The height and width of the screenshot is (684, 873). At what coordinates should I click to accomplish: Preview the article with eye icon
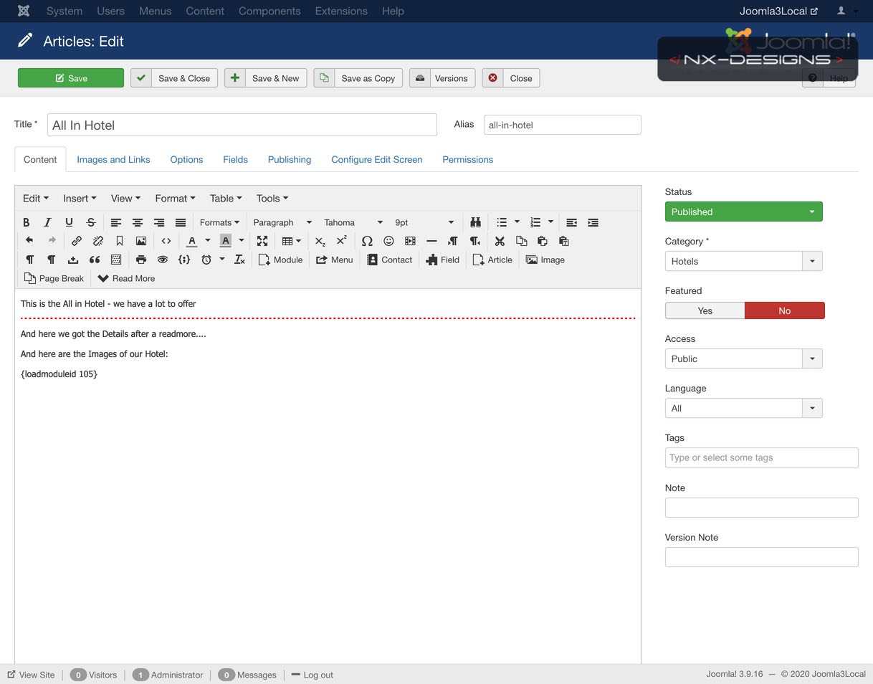(x=163, y=260)
